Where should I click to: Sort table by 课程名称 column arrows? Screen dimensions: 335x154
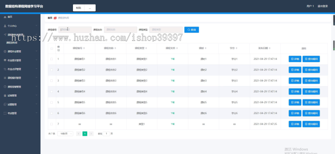coord(115,48)
